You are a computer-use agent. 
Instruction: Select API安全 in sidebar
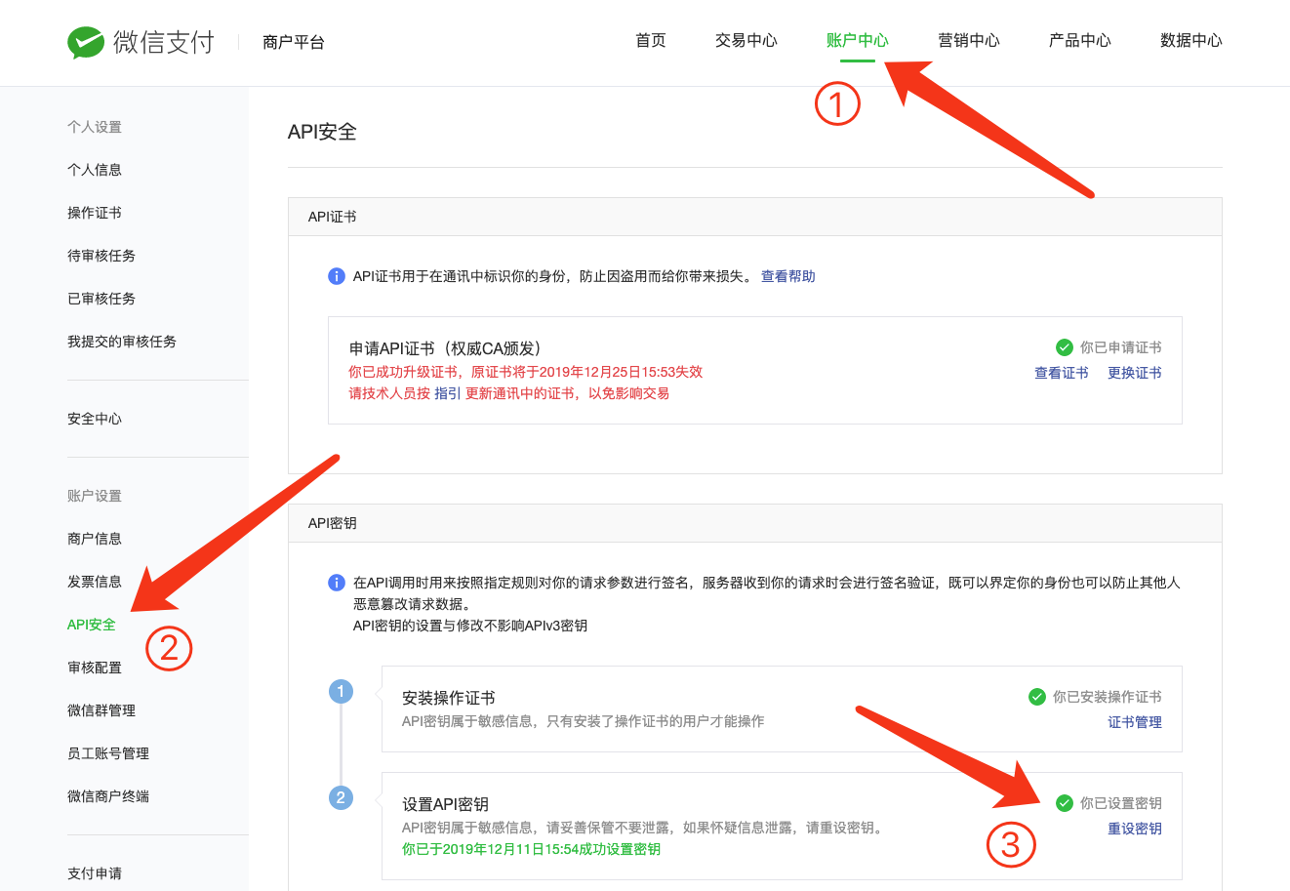(92, 625)
